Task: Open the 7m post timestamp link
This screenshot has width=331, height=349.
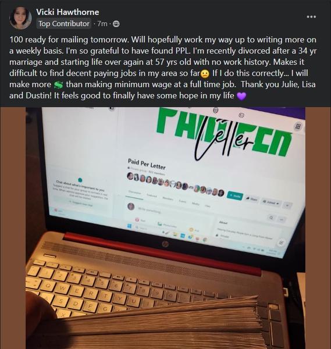Action: [x=102, y=24]
